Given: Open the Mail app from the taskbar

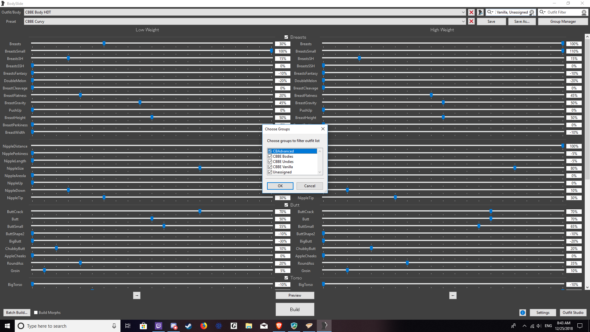Looking at the screenshot, I should click(x=264, y=326).
